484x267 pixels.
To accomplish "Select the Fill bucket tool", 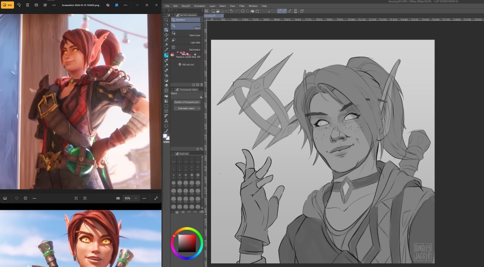I will pyautogui.click(x=166, y=96).
